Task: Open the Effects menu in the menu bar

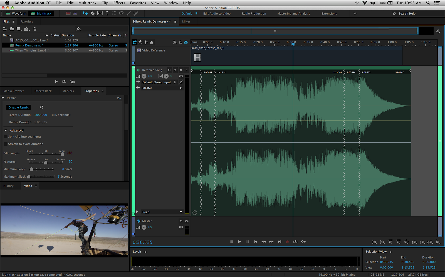Action: click(x=119, y=3)
